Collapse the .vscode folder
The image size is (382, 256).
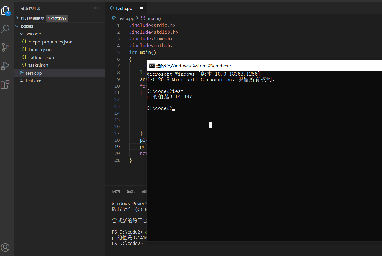(x=59, y=34)
